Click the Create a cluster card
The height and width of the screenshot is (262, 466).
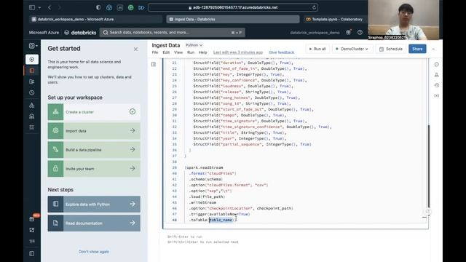tap(94, 112)
